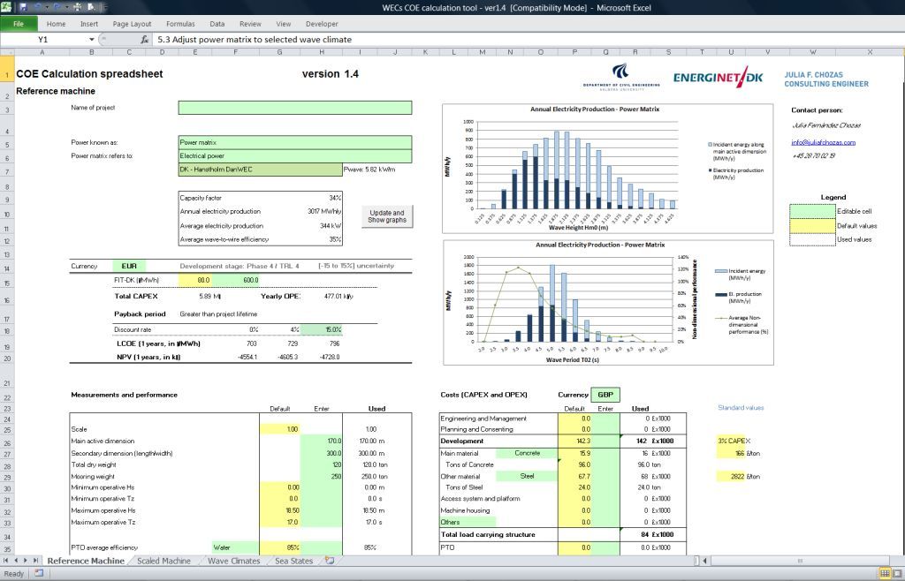Screen dimensions: 905x581
Task: Open the View ribbon tab
Action: click(284, 24)
